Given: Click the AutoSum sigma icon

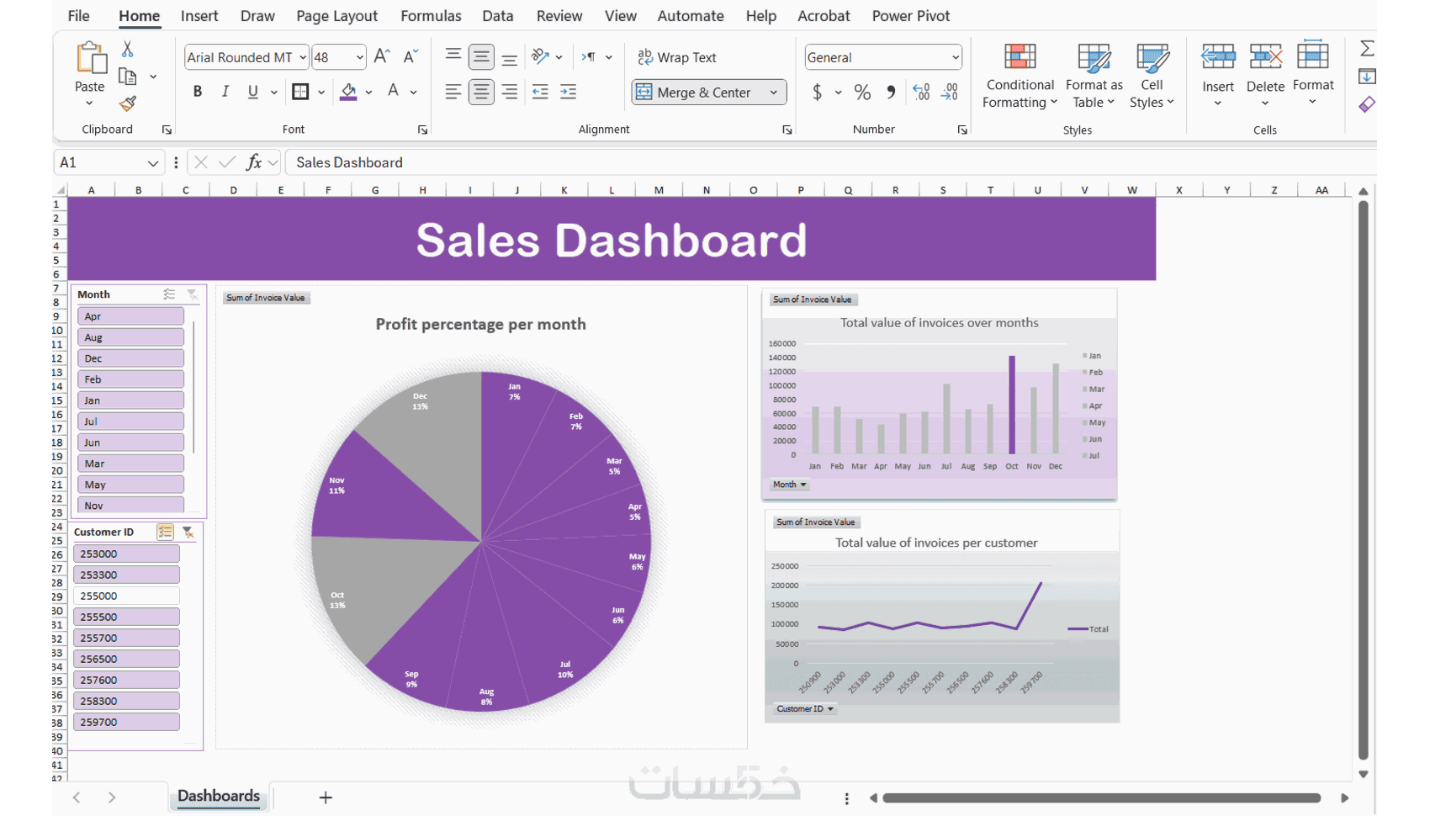Looking at the screenshot, I should click(1367, 49).
